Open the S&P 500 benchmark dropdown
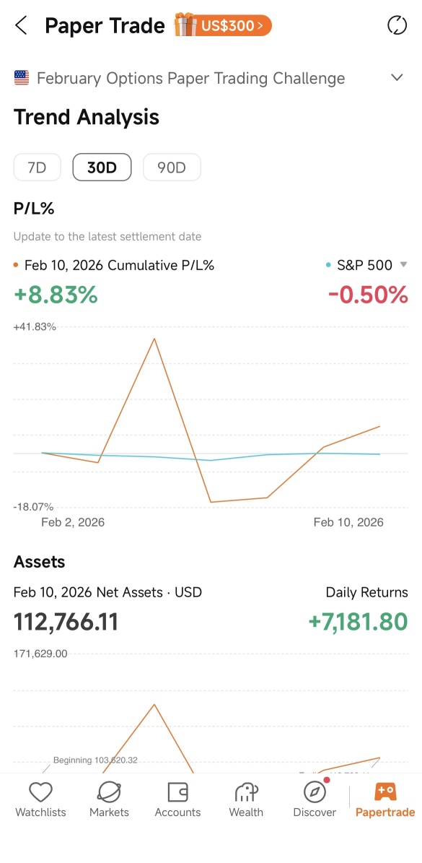This screenshot has height=863, width=422. (x=403, y=265)
